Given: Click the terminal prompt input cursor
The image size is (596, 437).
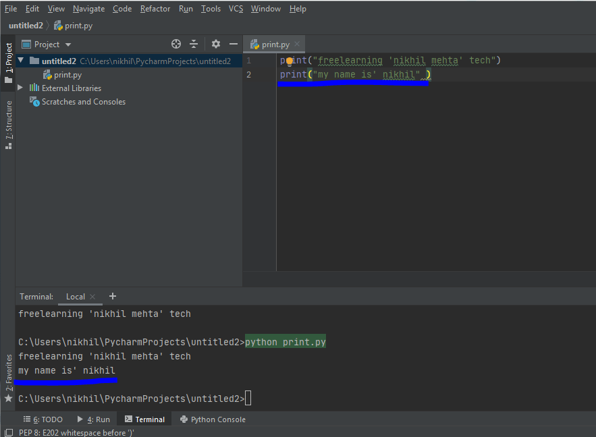Looking at the screenshot, I should 248,399.
